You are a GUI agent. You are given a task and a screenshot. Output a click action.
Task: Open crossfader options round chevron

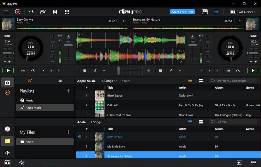[148, 70]
